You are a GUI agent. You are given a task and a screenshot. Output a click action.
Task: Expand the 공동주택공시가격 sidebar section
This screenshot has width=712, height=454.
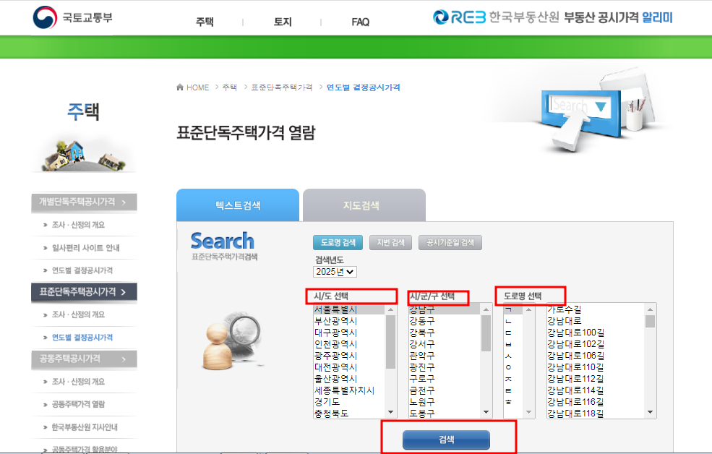point(83,359)
